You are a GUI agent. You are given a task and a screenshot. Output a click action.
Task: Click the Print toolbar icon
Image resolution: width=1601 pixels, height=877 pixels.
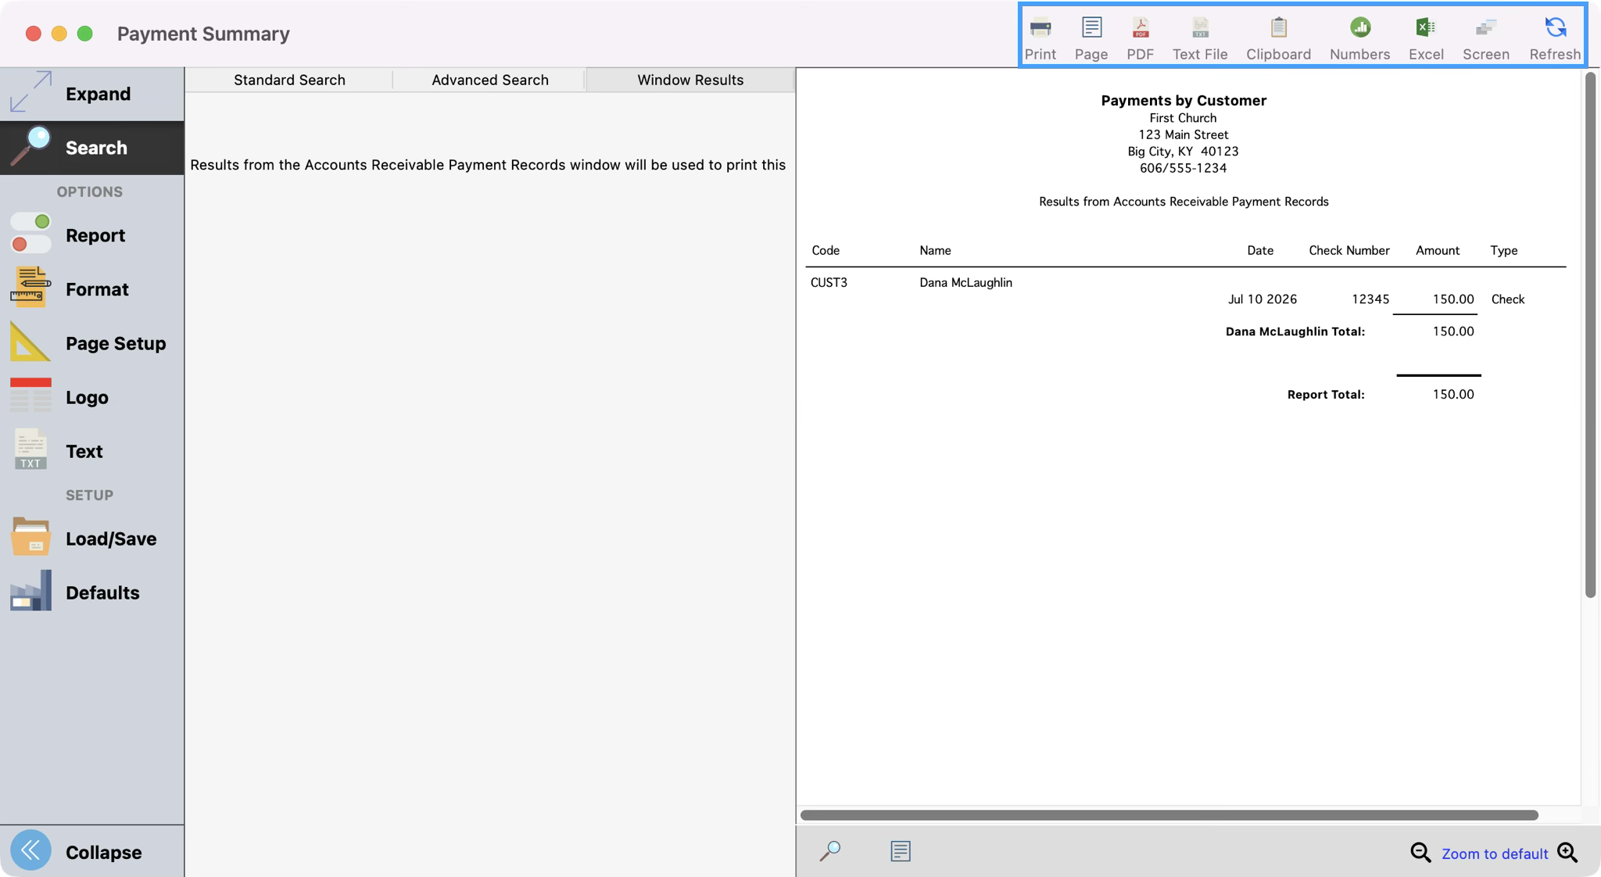click(1040, 28)
